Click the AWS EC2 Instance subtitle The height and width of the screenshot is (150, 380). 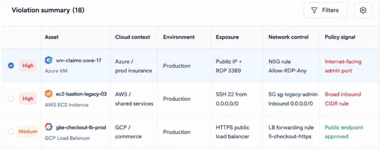click(66, 105)
